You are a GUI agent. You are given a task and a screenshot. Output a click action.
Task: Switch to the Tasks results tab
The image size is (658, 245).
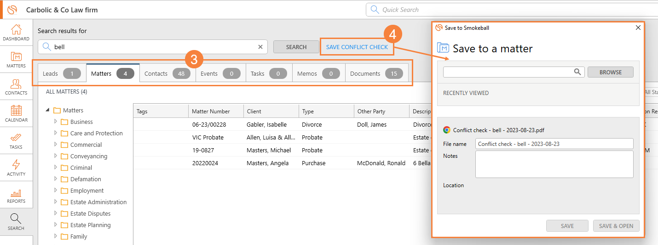pyautogui.click(x=269, y=73)
